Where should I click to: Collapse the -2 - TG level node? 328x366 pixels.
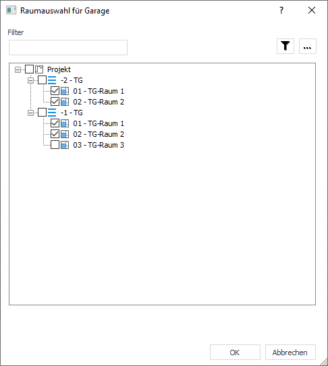coord(30,80)
